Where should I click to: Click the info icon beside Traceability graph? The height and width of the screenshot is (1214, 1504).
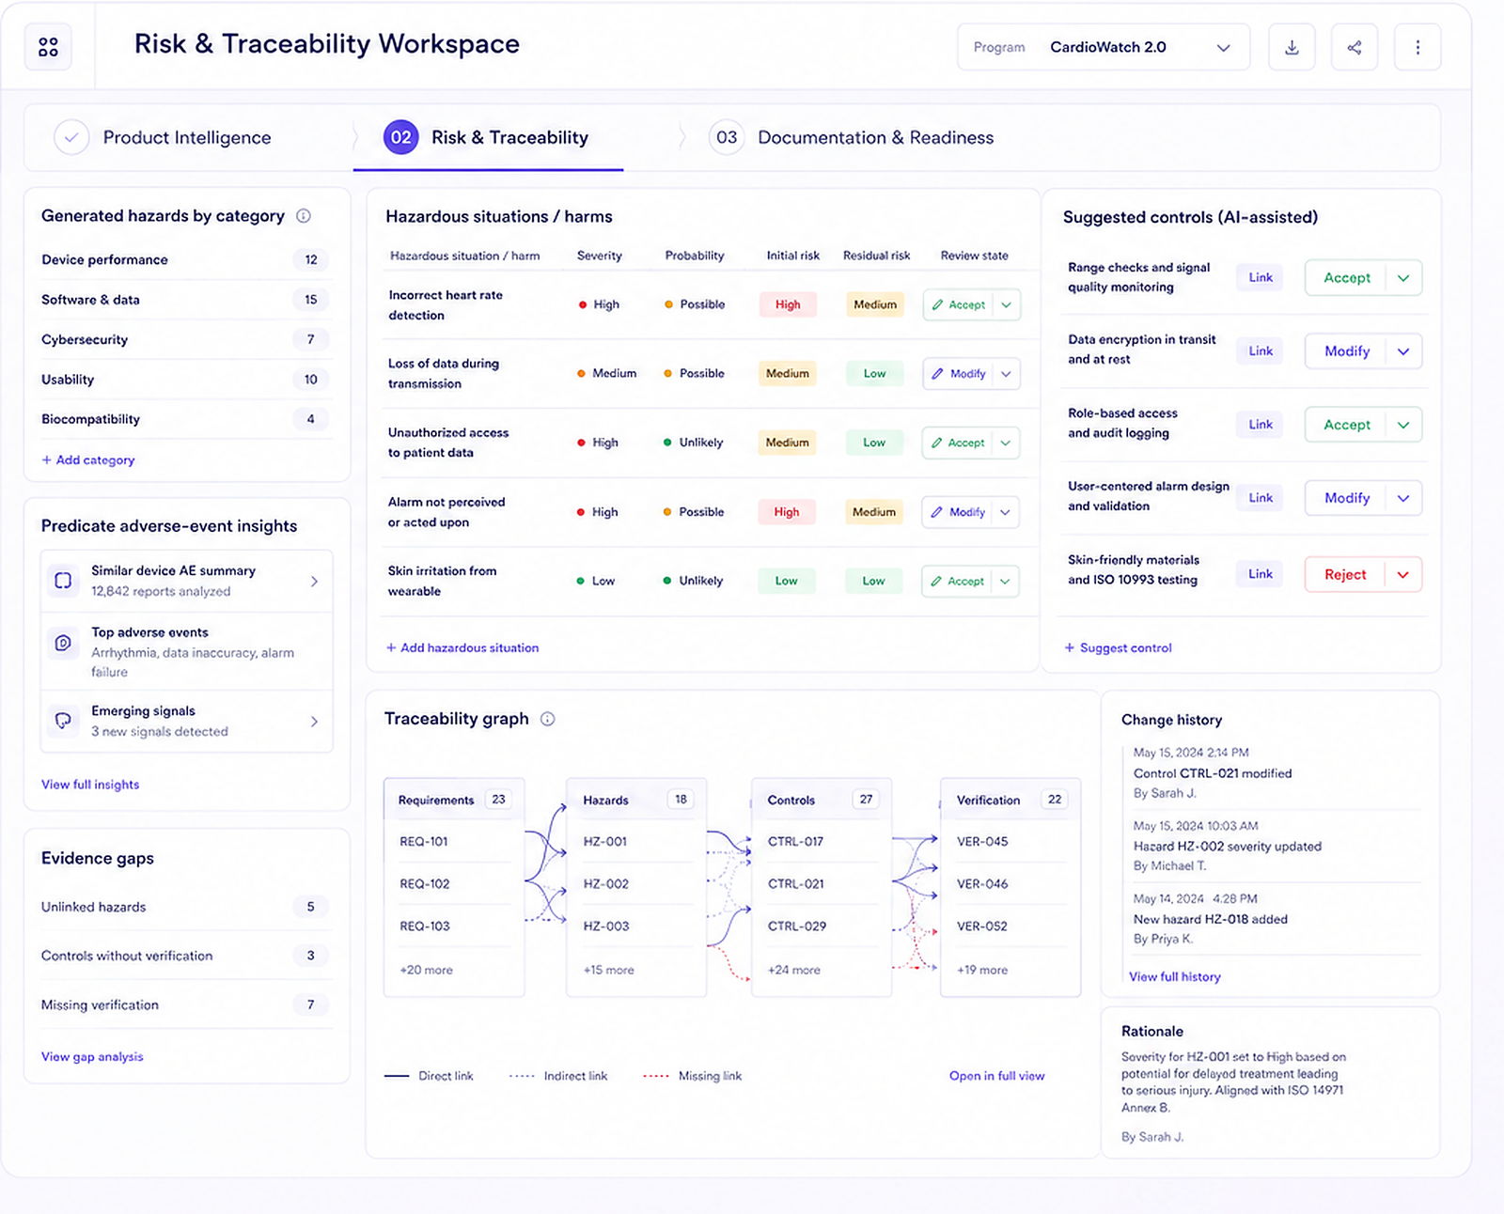[548, 719]
